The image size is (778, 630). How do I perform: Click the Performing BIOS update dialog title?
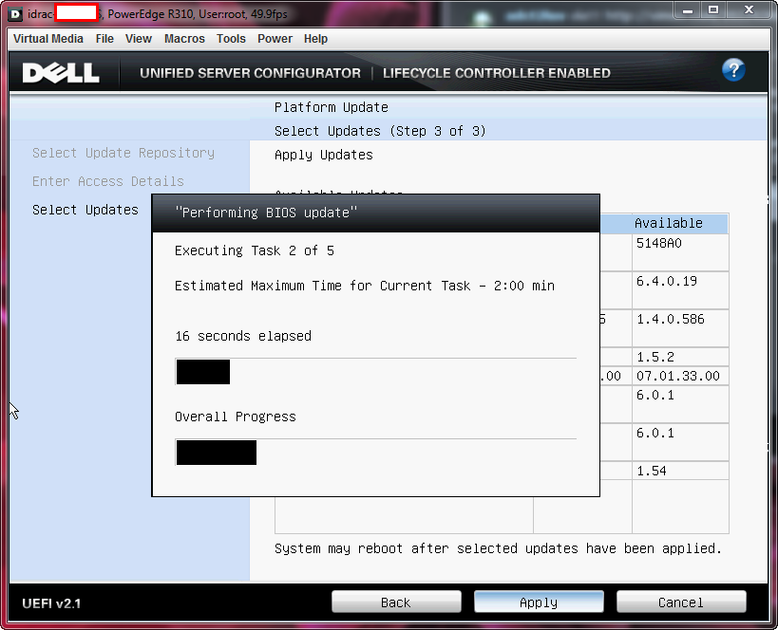pyautogui.click(x=266, y=213)
